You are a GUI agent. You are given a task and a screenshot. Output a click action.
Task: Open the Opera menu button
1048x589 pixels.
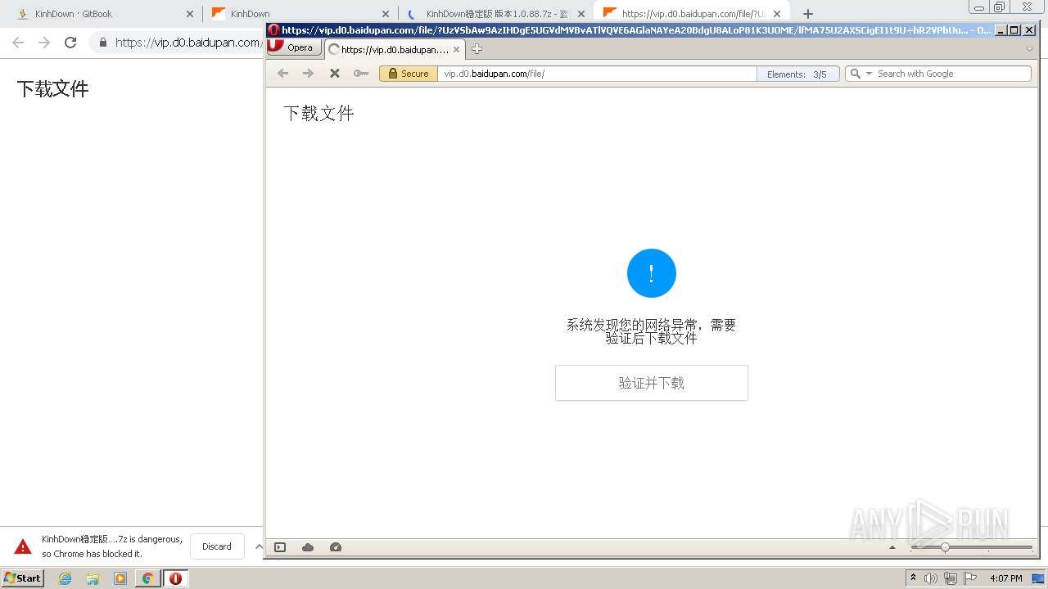pos(293,47)
